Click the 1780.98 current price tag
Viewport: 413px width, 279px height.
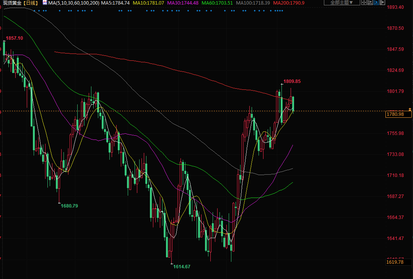pos(395,114)
